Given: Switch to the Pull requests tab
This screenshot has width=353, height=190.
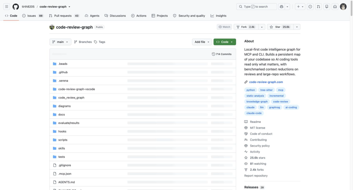Looking at the screenshot, I should pos(64,16).
